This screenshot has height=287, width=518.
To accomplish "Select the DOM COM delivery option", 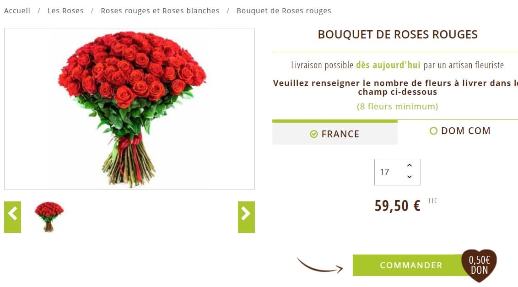I will [459, 131].
